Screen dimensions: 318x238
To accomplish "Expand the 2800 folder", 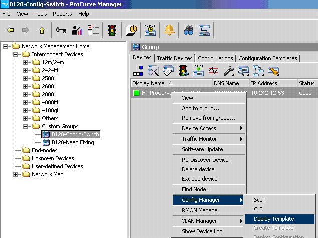I will (25, 94).
